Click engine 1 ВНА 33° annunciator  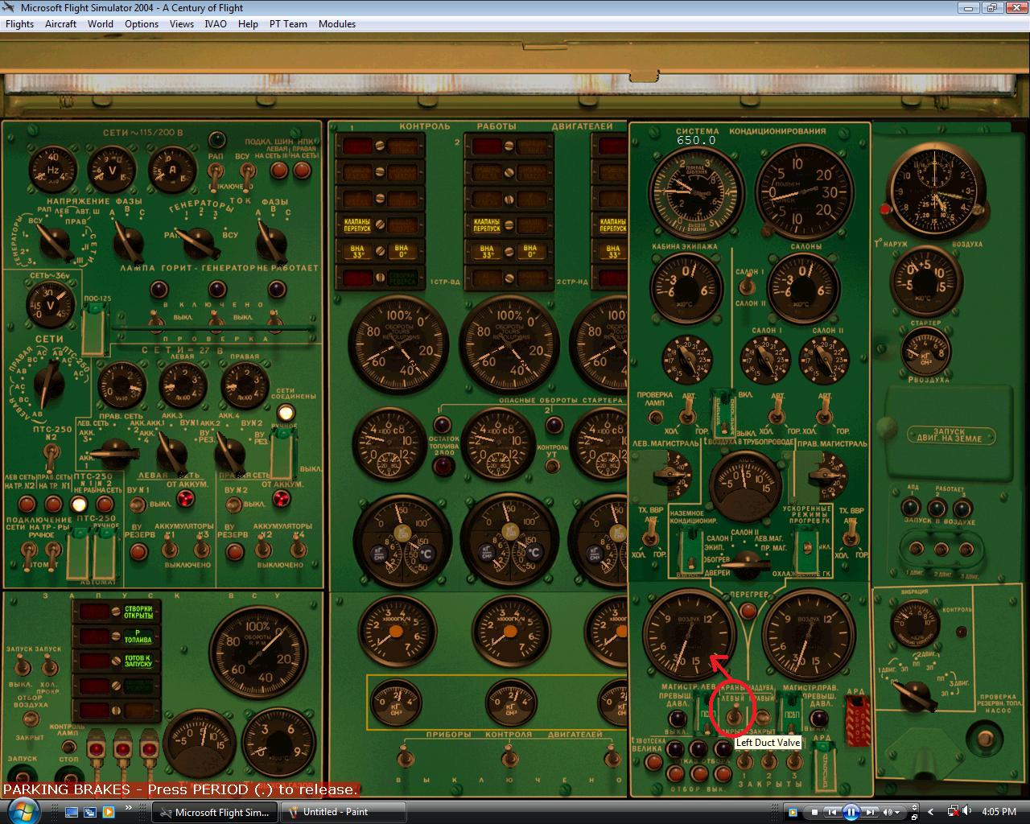coord(358,252)
